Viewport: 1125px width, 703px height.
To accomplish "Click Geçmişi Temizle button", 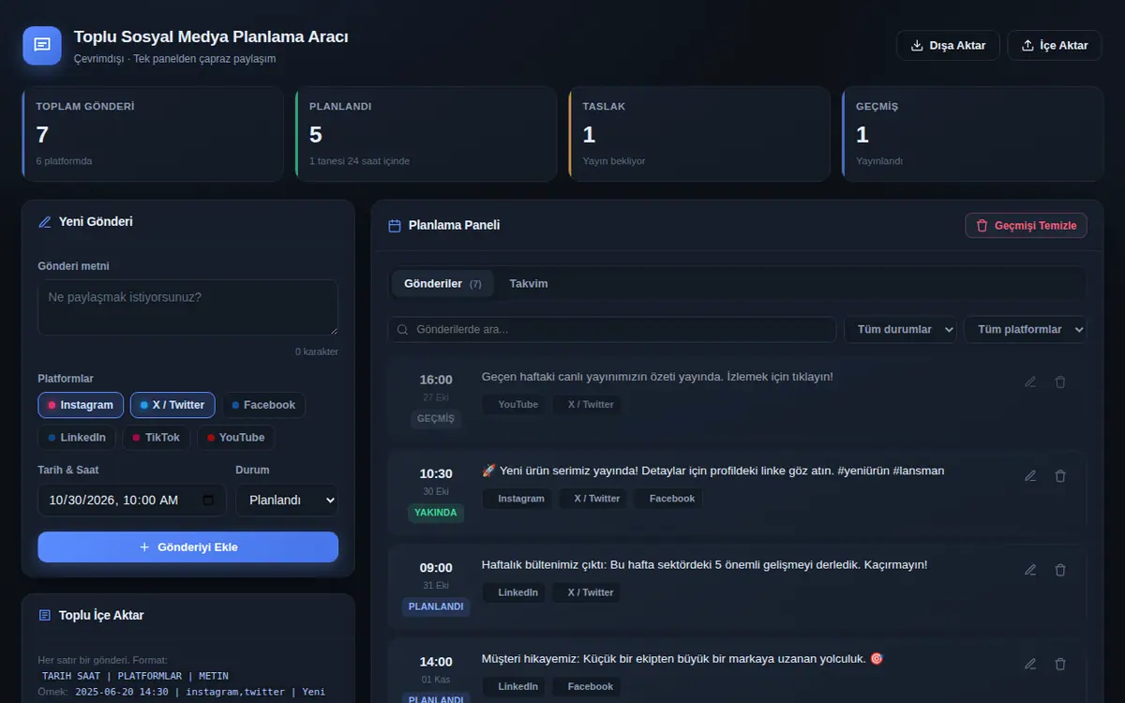I will point(1027,225).
